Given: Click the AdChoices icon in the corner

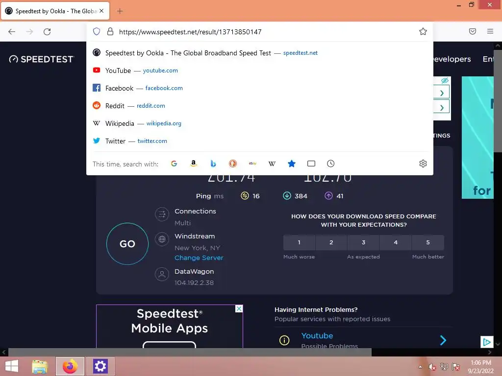Looking at the screenshot, I should pos(487,342).
